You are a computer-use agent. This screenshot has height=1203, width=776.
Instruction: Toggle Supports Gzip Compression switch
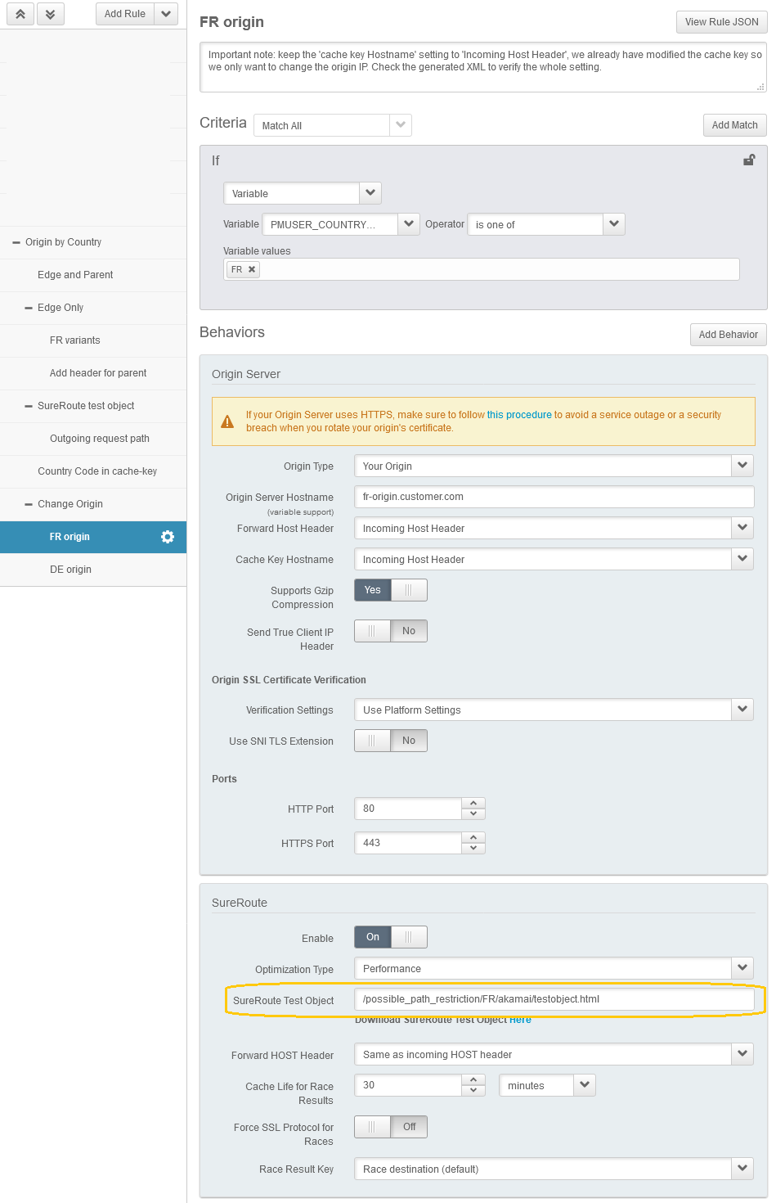[390, 590]
